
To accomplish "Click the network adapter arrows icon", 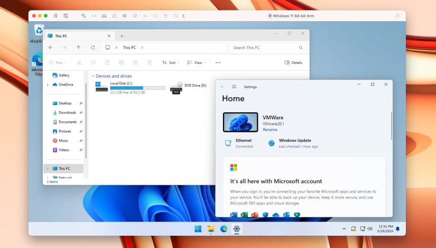I will [94, 16].
